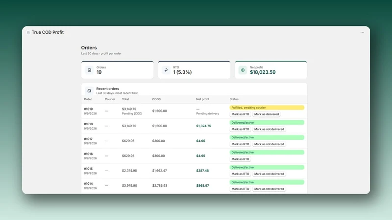Click the 'Pending (COD)' label on #1019
The width and height of the screenshot is (392, 220).
(132, 113)
